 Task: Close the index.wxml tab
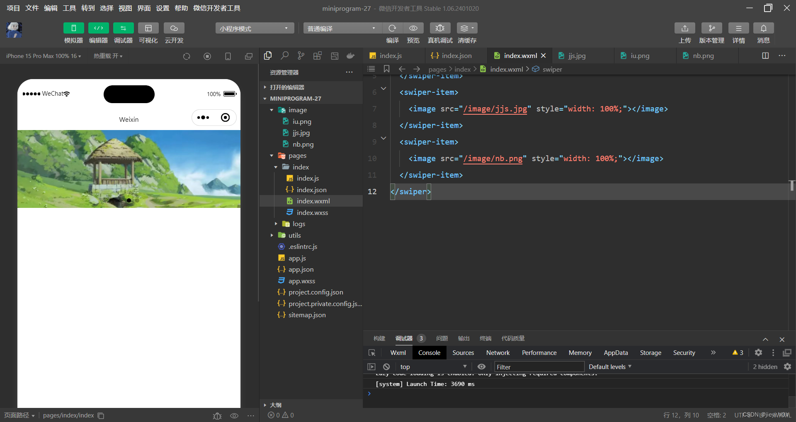pos(543,55)
